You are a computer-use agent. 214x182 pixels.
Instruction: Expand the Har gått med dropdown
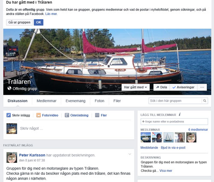(136, 87)
